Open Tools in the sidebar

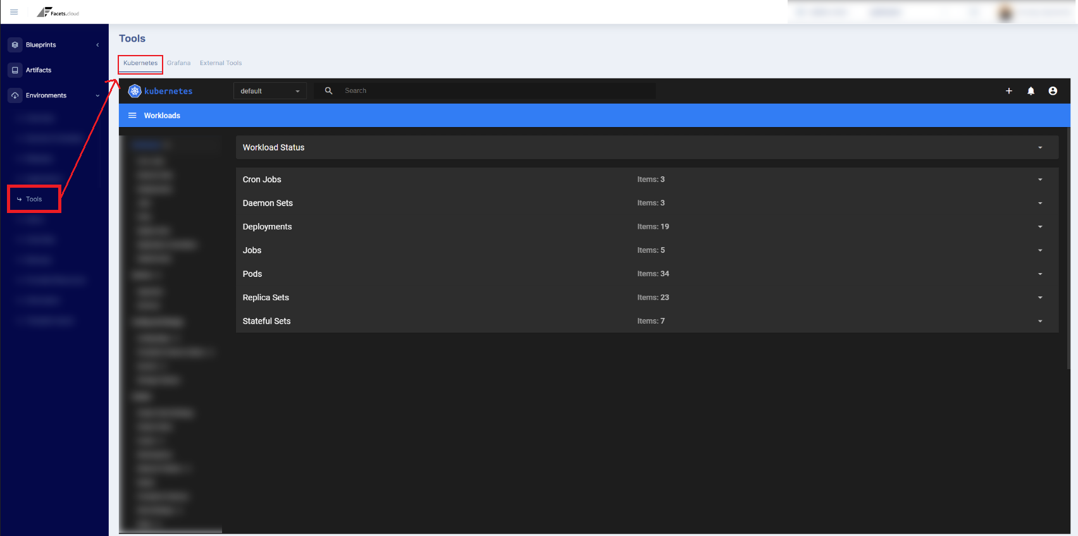34,199
